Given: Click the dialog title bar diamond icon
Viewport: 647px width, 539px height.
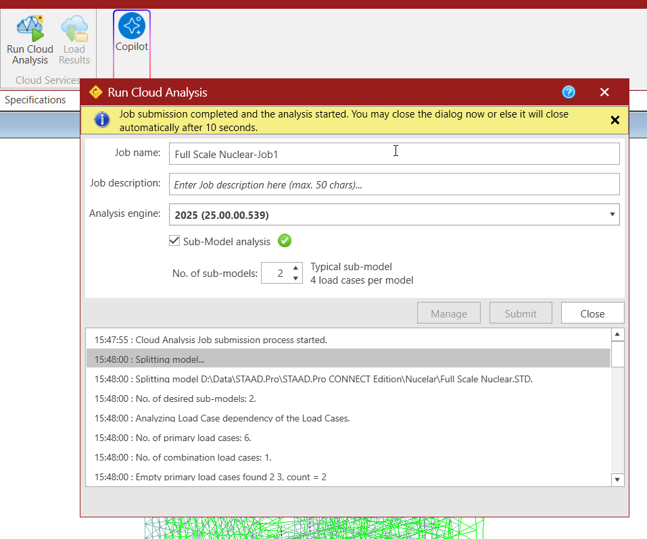Looking at the screenshot, I should 96,93.
